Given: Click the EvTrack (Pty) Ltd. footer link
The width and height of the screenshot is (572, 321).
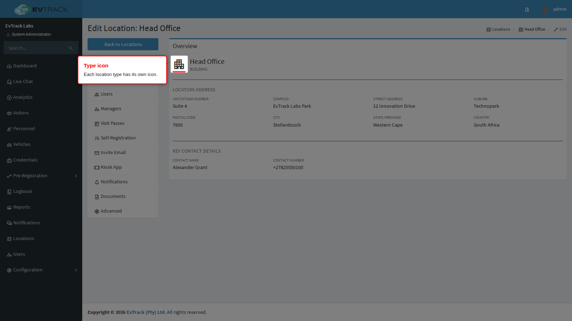Looking at the screenshot, I should click(x=146, y=312).
